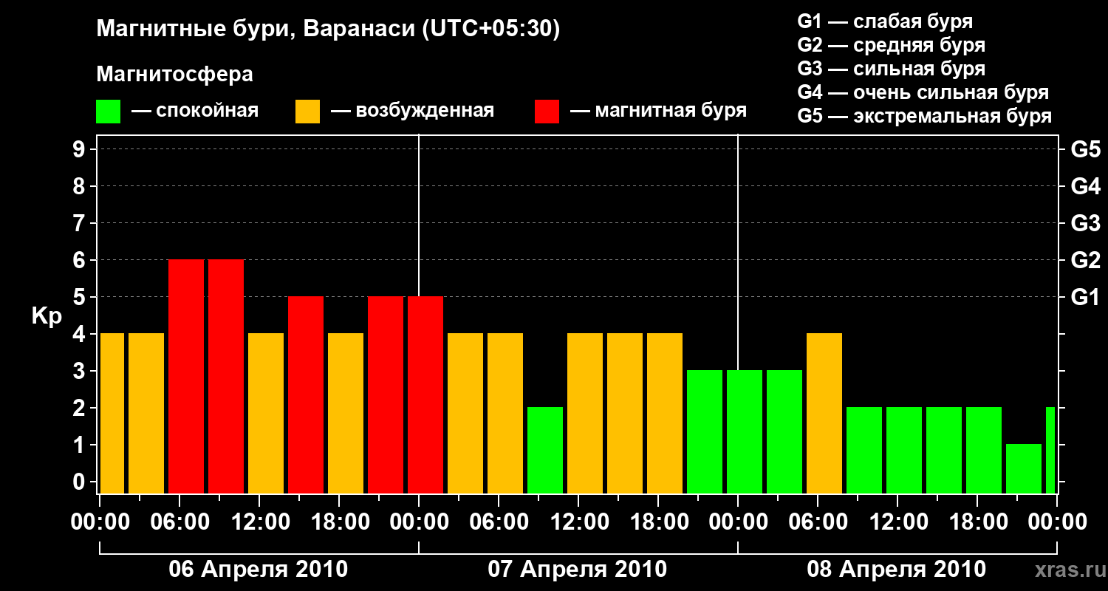1108x591 pixels.
Task: Click the 'G5 — экстремальная буря' legend line
Action: (925, 116)
